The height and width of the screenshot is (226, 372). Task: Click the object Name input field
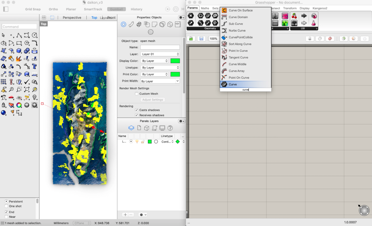pyautogui.click(x=160, y=47)
